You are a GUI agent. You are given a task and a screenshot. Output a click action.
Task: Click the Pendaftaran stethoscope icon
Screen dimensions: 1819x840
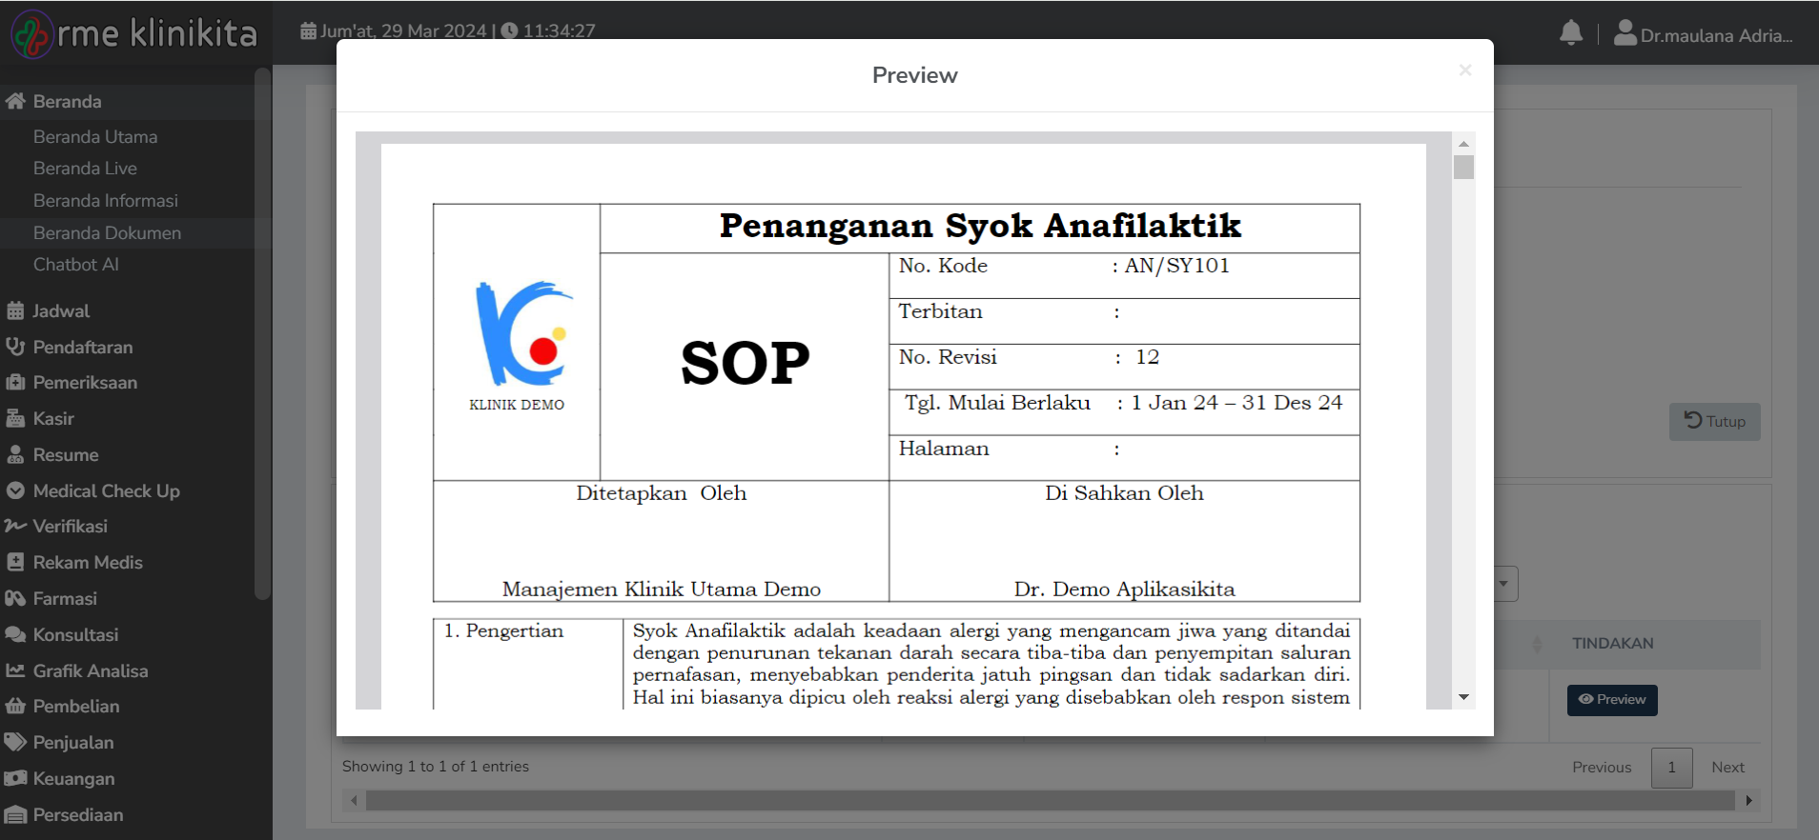click(15, 347)
